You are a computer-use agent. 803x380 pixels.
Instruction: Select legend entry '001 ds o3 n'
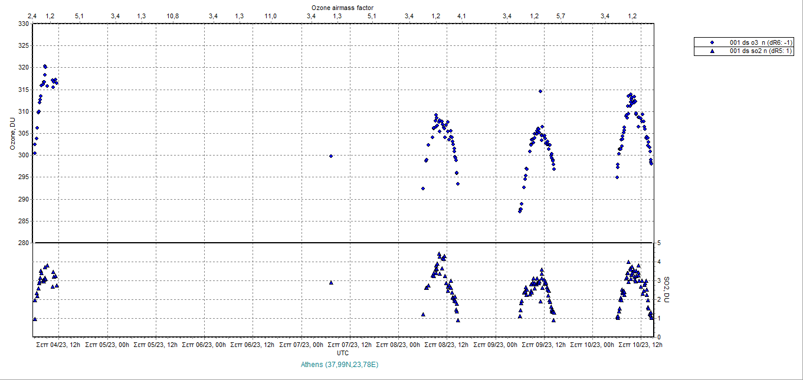[x=761, y=42]
